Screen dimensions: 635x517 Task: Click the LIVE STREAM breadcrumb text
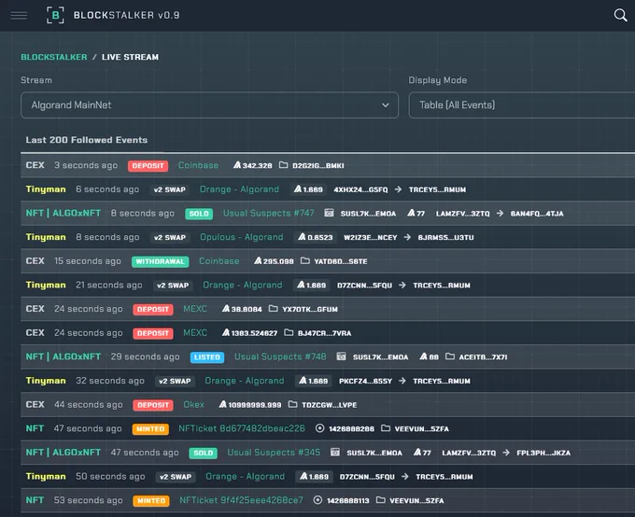coord(130,57)
